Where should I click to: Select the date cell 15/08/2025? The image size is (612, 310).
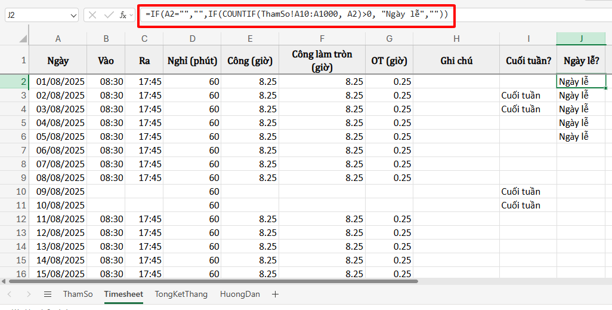click(x=58, y=274)
